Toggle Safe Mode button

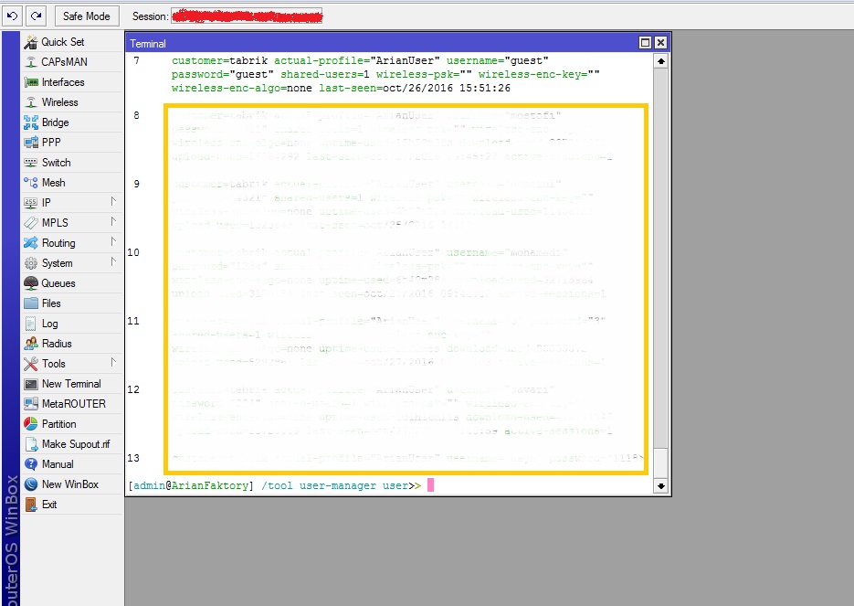(x=86, y=16)
